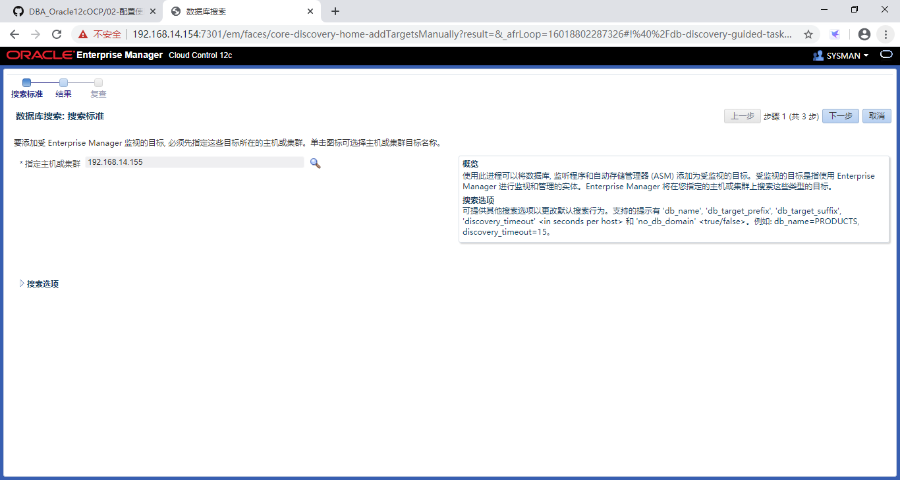
Task: Click the 下一步 button
Action: [840, 116]
